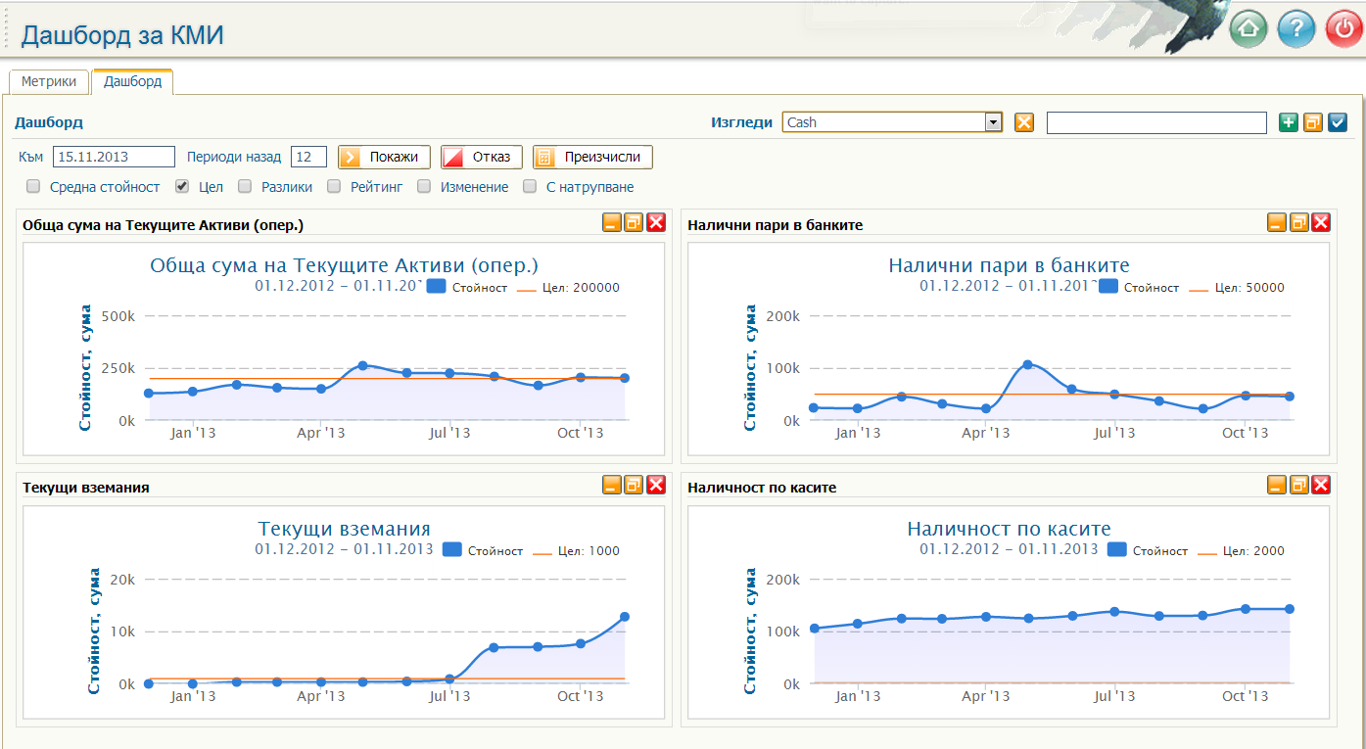Open the Изгледи Cash dropdown
Viewport: 1366px width, 749px height.
893,122
